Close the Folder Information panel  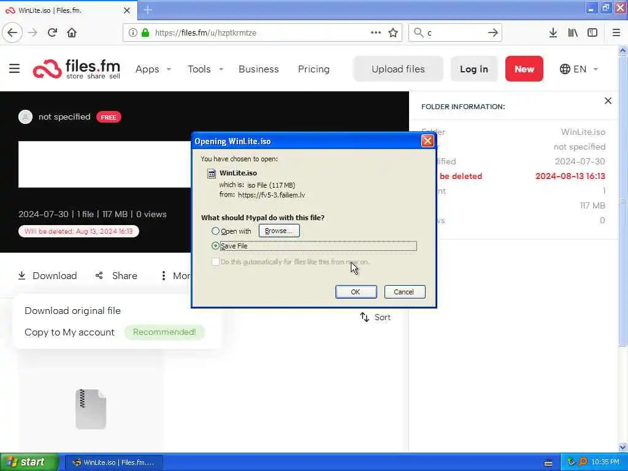(x=608, y=101)
